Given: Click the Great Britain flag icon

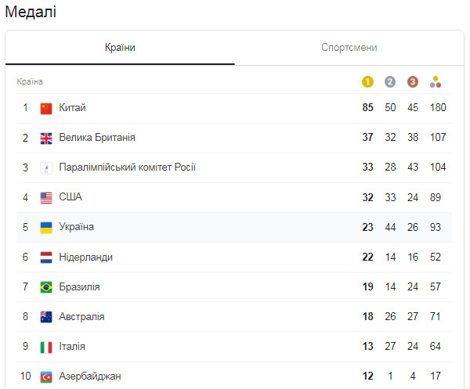Looking at the screenshot, I should (46, 138).
